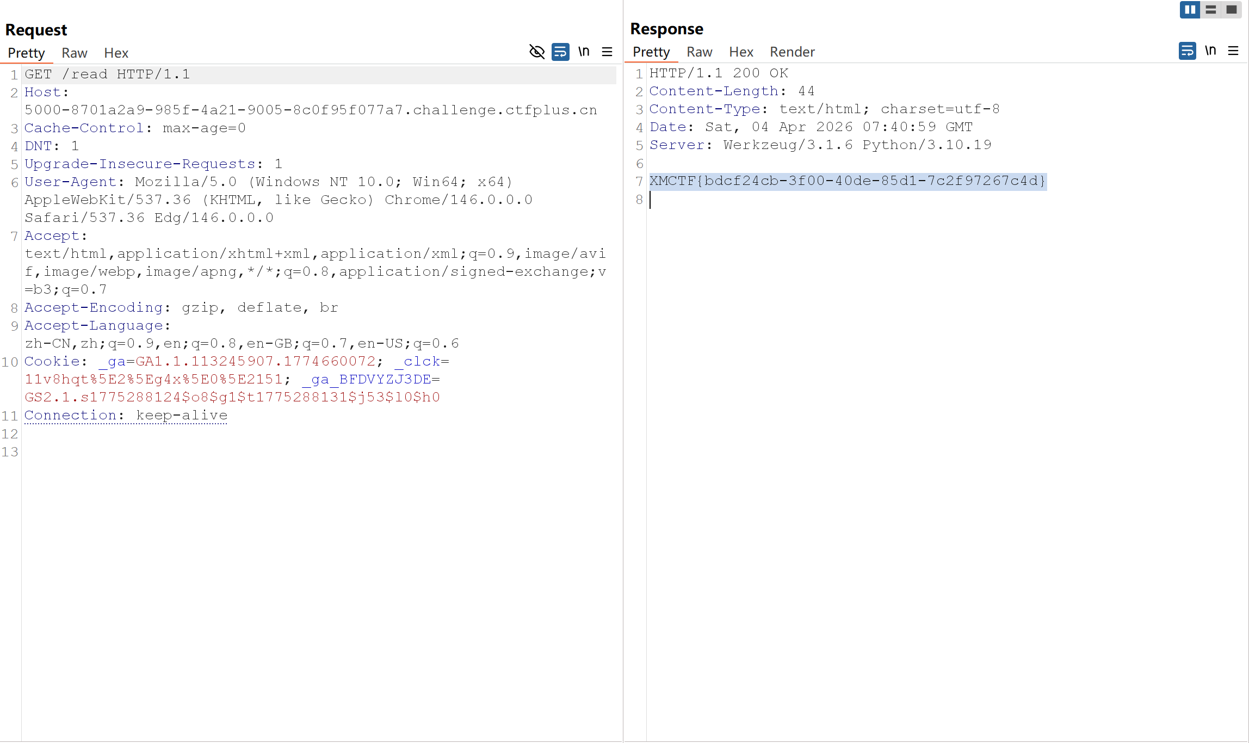The height and width of the screenshot is (743, 1249).
Task: Toggle word wrap icon in Response panel
Action: pyautogui.click(x=1188, y=51)
